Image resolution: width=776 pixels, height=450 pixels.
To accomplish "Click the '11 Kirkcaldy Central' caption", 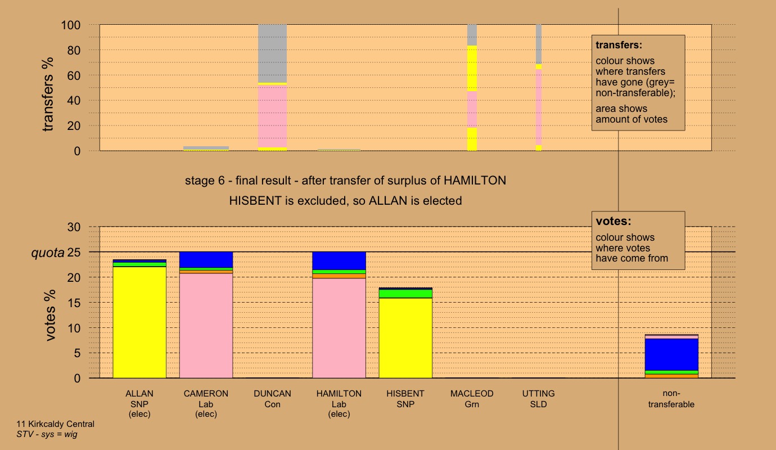I will (x=56, y=424).
